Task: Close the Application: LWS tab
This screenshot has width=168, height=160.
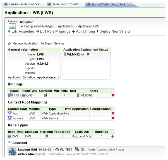Action: [x=128, y=4]
